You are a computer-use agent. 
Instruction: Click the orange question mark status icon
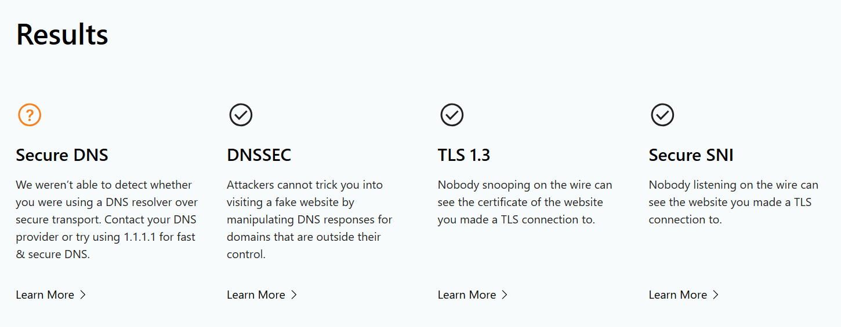30,115
